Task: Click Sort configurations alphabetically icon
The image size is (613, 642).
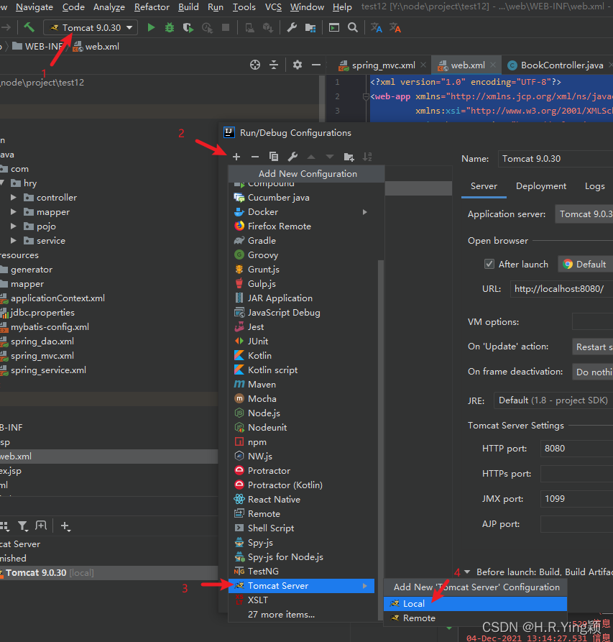Action: point(367,157)
